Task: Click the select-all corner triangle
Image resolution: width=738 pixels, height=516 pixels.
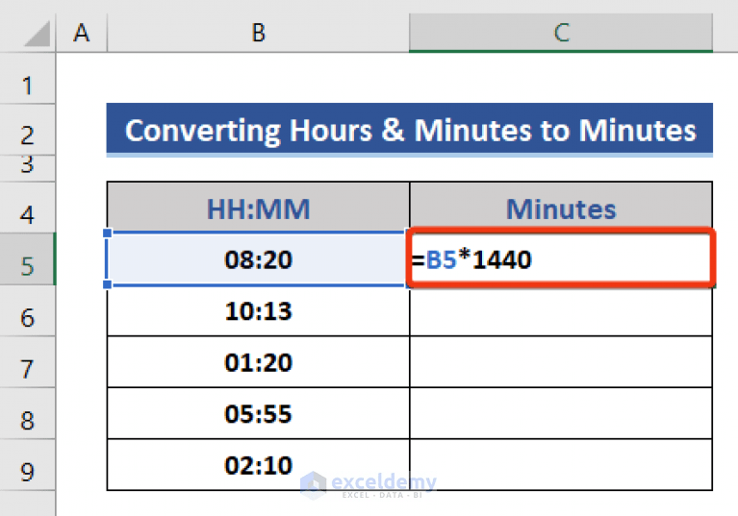Action: [37, 34]
